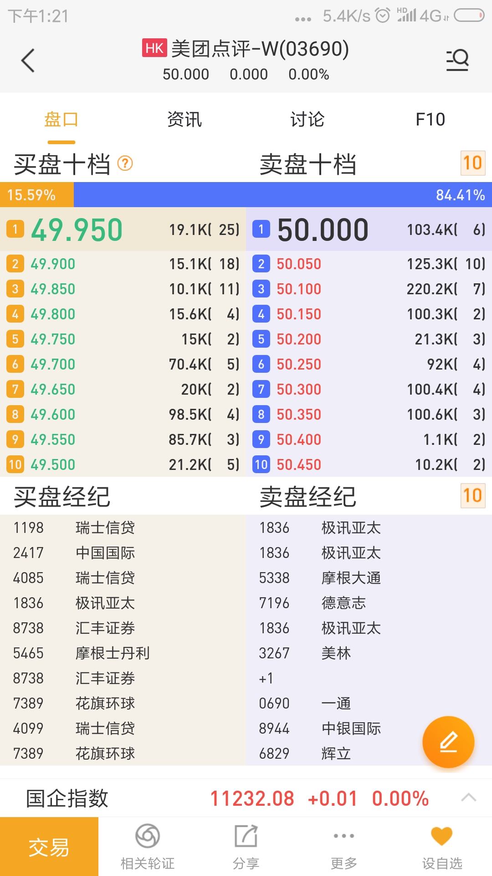This screenshot has width=492, height=876.
Task: Tap sell broker 5338 摩根大通
Action: (320, 578)
